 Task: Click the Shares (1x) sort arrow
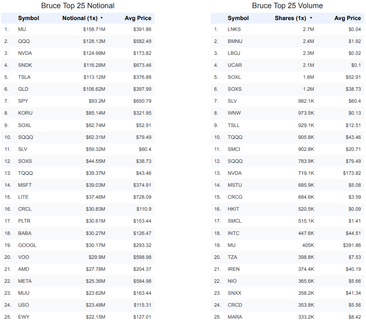click(x=311, y=18)
